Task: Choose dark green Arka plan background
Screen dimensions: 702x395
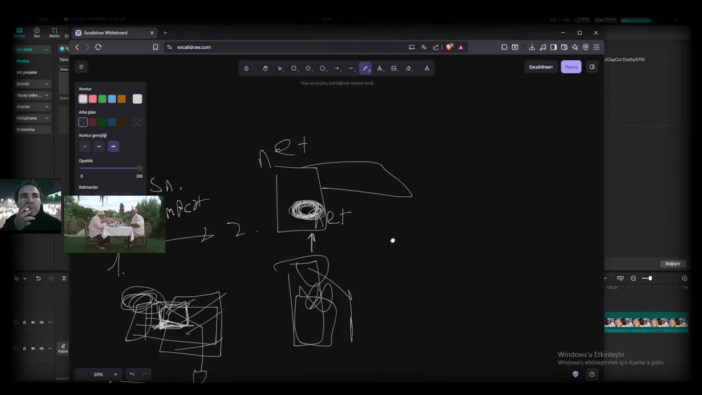Action: point(102,122)
